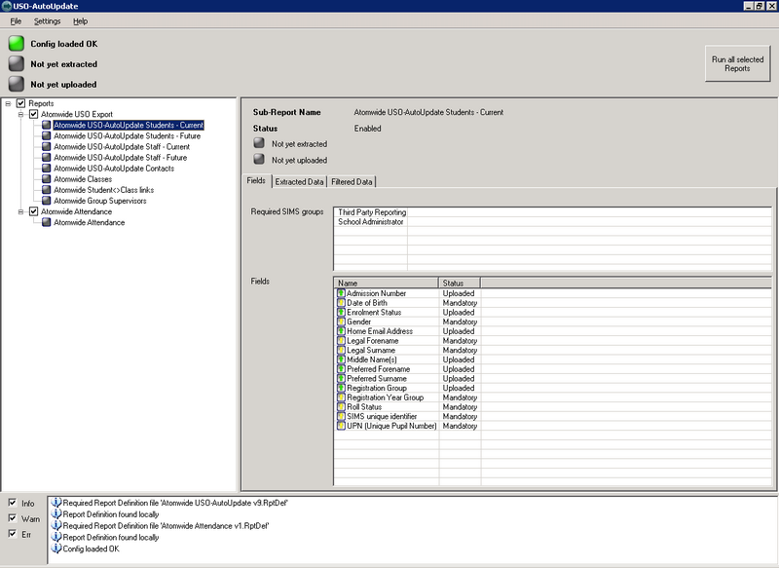
Task: Toggle the Atomwide Attendance group checkbox
Action: [33, 211]
